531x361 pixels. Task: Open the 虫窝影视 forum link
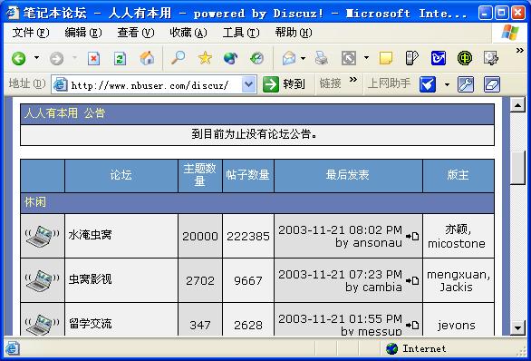(x=90, y=279)
